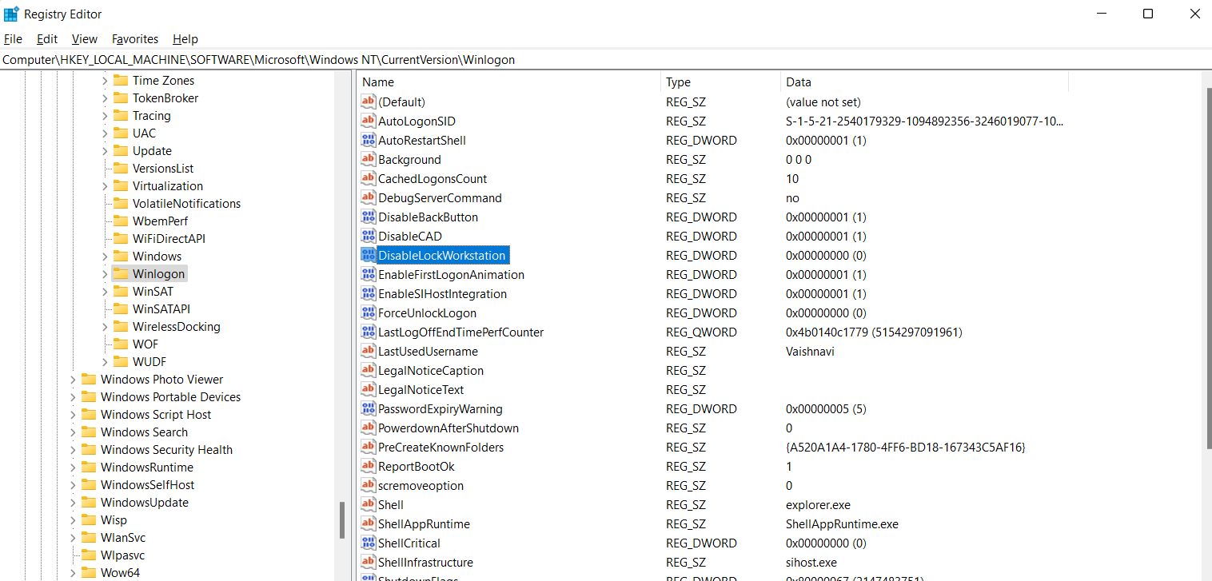Open the File menu
1212x581 pixels.
(x=13, y=39)
